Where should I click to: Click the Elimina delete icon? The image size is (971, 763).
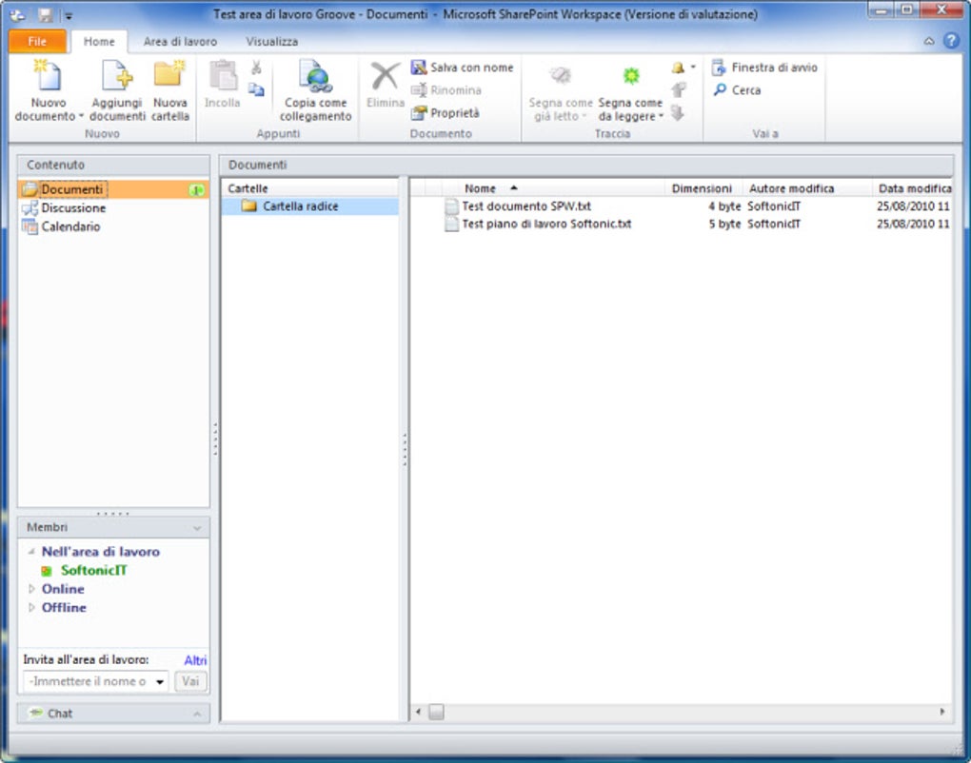click(x=386, y=77)
